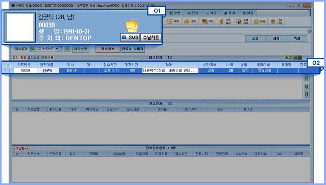This screenshot has height=185, width=326.
Task: Click the 엑셀 export button
Action: pyautogui.click(x=297, y=38)
